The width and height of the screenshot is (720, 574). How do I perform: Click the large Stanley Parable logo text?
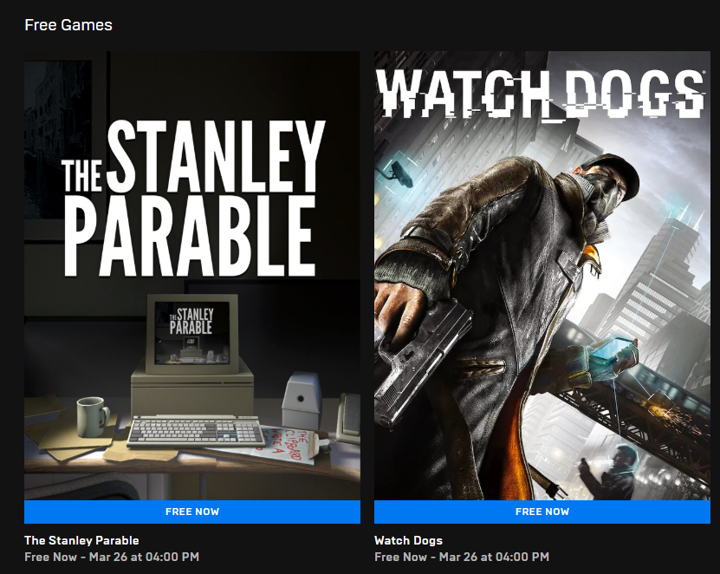pos(193,199)
